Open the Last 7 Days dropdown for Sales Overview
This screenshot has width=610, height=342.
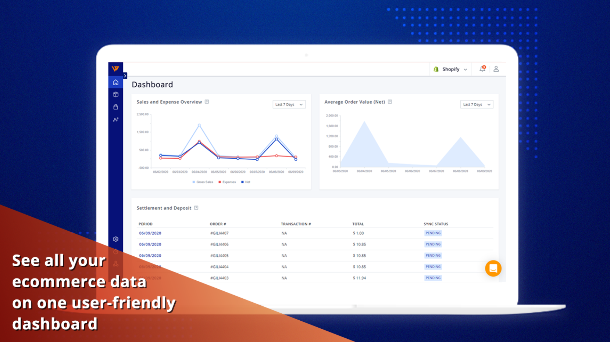(x=289, y=104)
